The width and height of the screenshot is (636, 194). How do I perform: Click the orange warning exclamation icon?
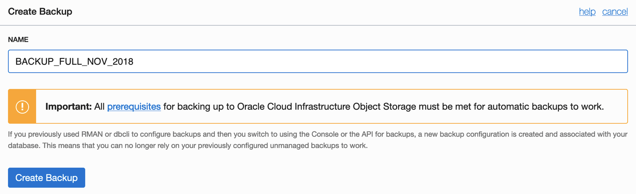point(22,106)
